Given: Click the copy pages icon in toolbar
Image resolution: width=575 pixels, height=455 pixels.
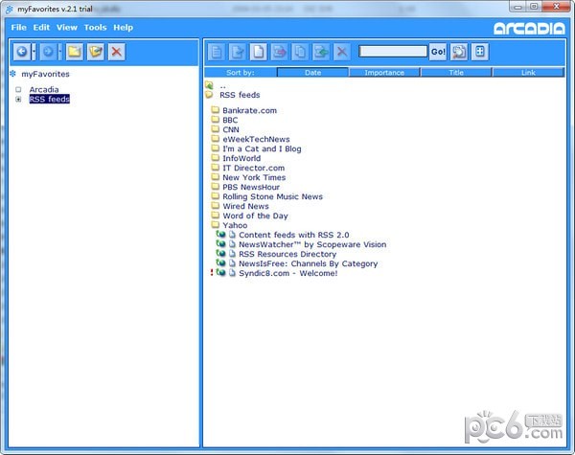Looking at the screenshot, I should point(300,52).
